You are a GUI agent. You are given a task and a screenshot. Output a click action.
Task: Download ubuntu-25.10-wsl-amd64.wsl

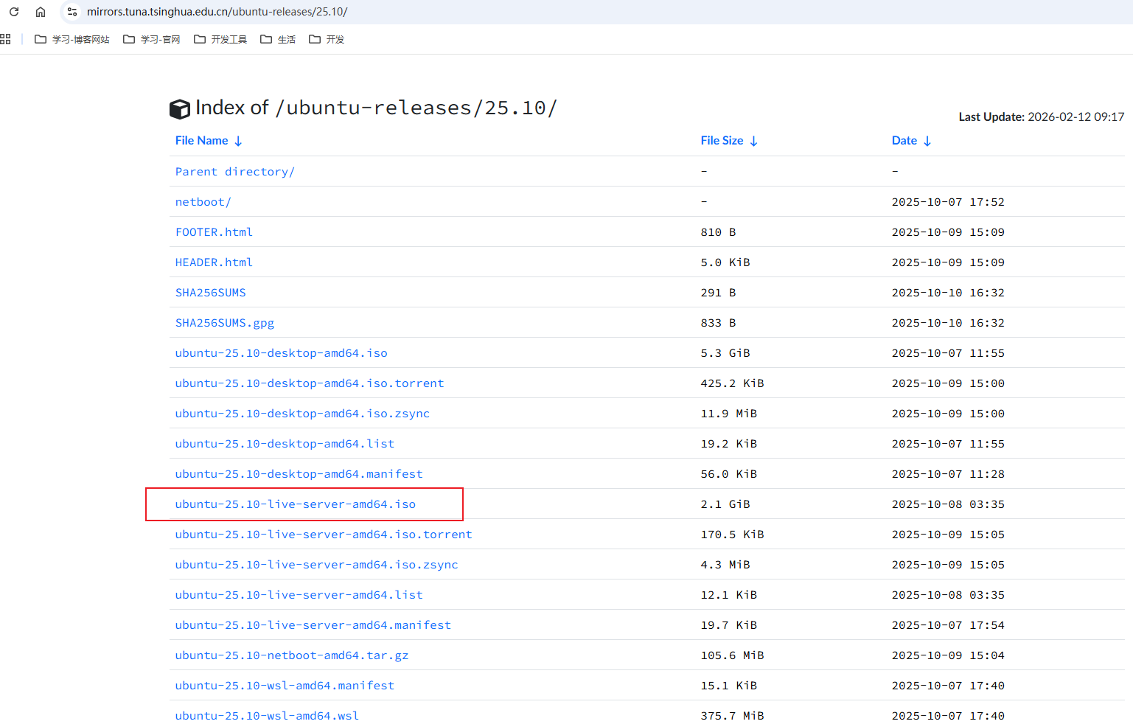click(x=267, y=716)
